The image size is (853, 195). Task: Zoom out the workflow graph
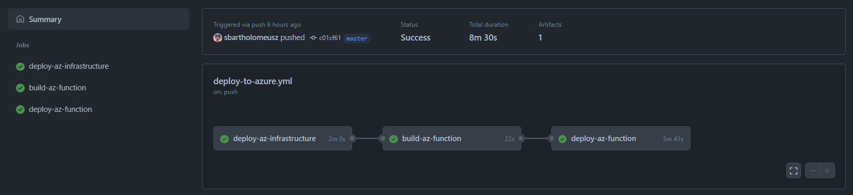tap(812, 170)
